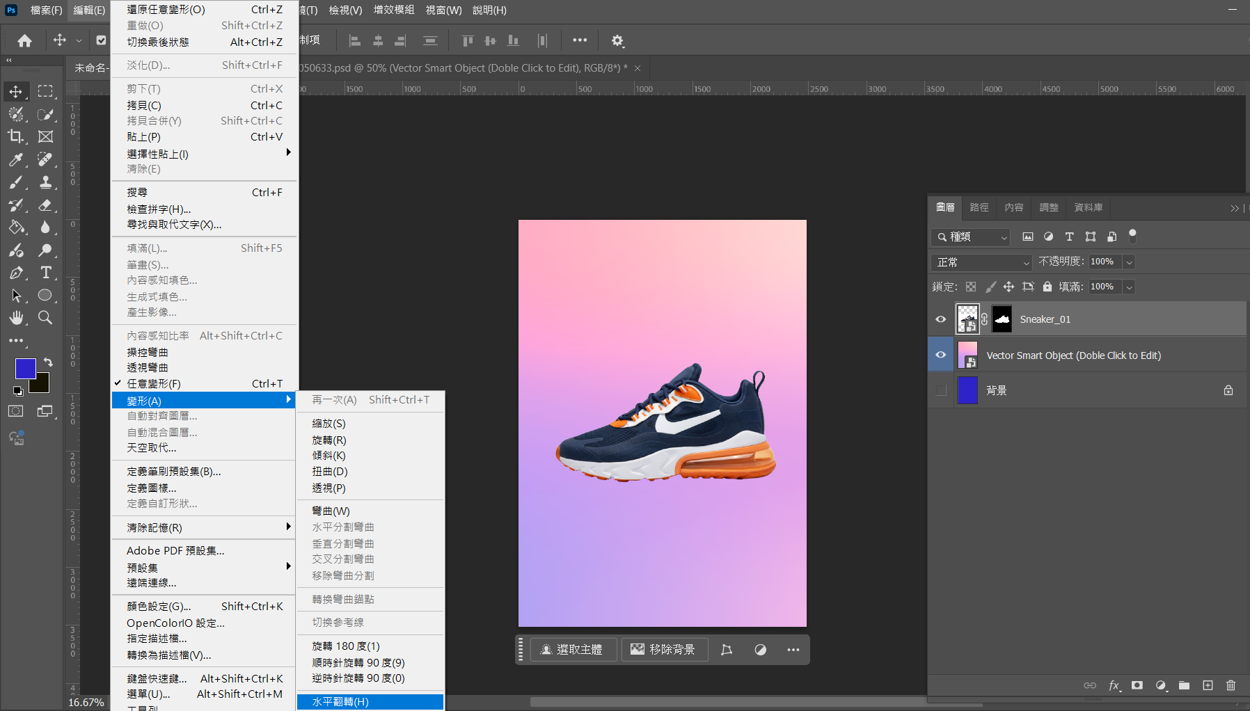This screenshot has width=1250, height=711.
Task: Select the Brush tool
Action: tap(15, 182)
